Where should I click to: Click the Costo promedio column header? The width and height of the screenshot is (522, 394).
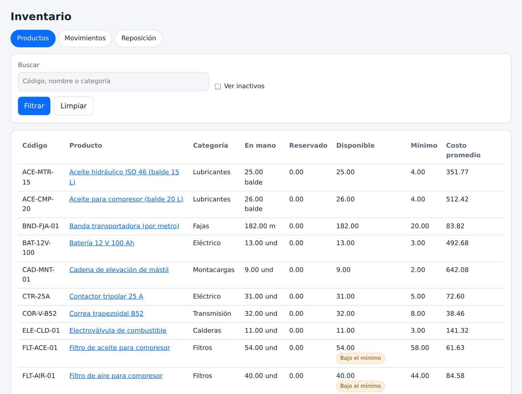(463, 150)
